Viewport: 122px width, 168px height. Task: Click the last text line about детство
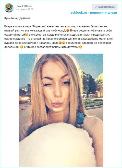point(43,47)
